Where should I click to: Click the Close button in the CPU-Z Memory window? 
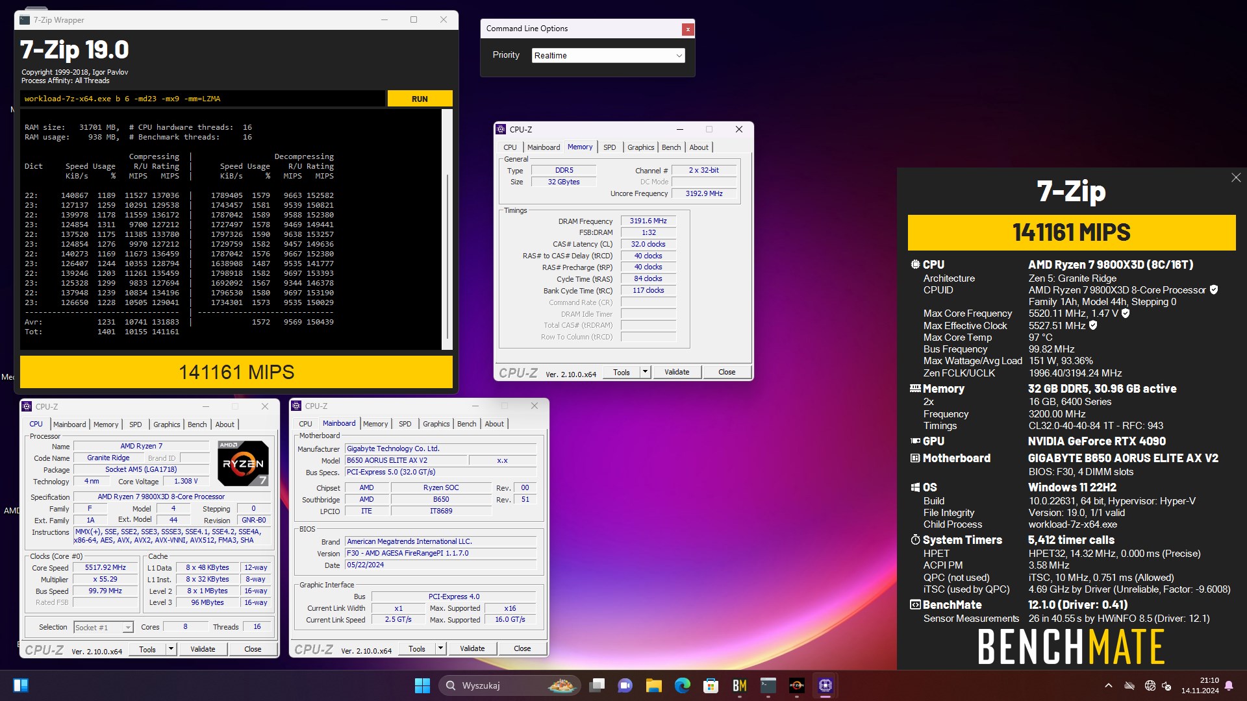[727, 372]
